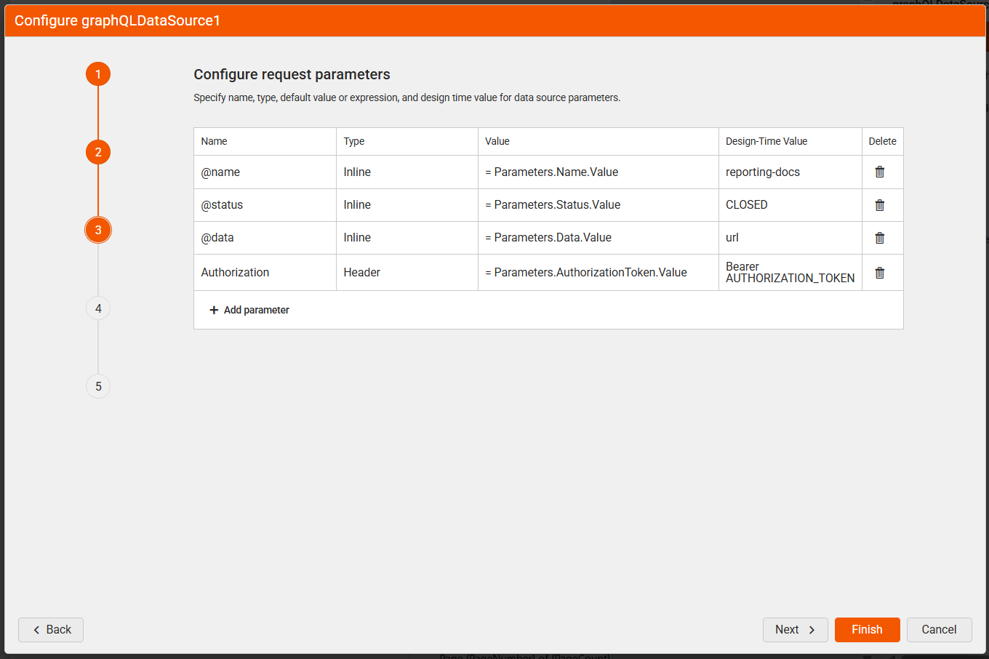Cancel the data source configuration

pos(939,630)
